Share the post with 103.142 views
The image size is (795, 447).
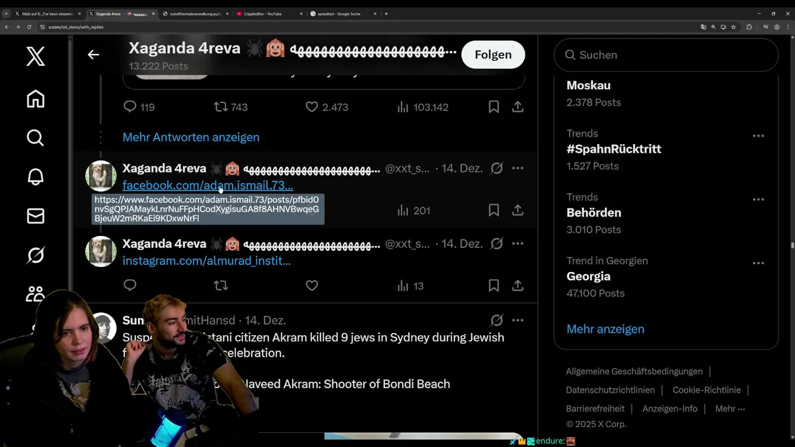point(517,107)
